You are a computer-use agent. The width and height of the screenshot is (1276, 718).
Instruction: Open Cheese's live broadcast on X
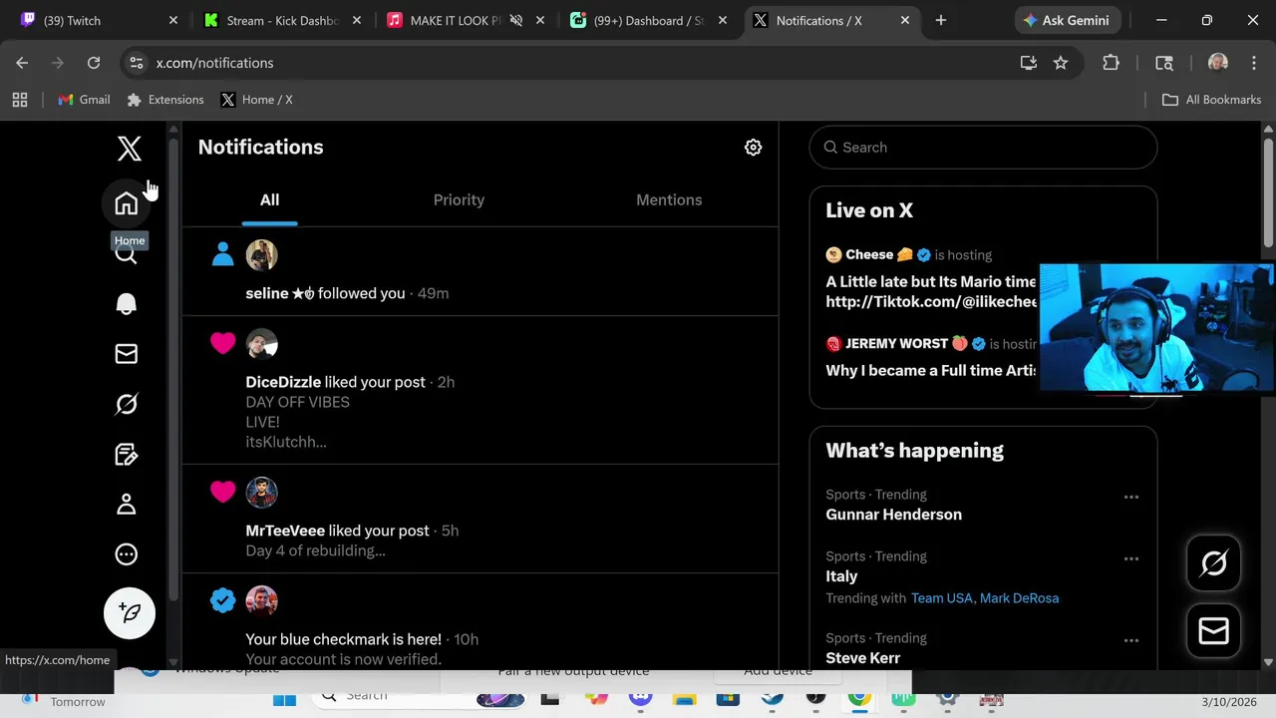pyautogui.click(x=931, y=278)
